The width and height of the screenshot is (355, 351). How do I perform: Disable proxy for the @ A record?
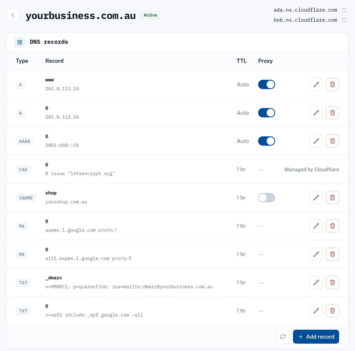[267, 113]
